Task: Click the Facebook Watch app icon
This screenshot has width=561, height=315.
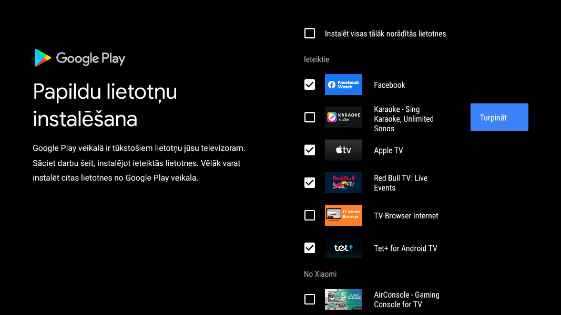Action: (x=343, y=85)
